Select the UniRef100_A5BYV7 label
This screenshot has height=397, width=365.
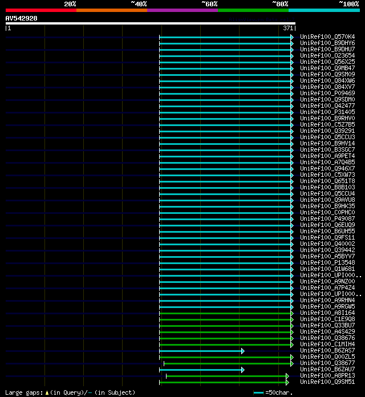coord(327,256)
